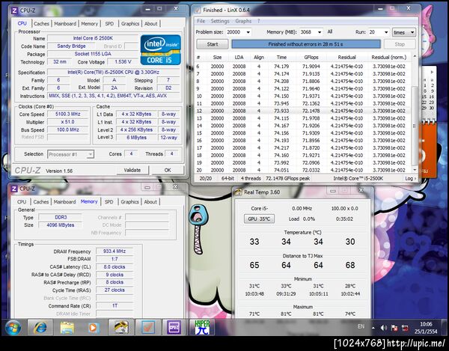Show hidden tray icons arrow

pyautogui.click(x=373, y=328)
